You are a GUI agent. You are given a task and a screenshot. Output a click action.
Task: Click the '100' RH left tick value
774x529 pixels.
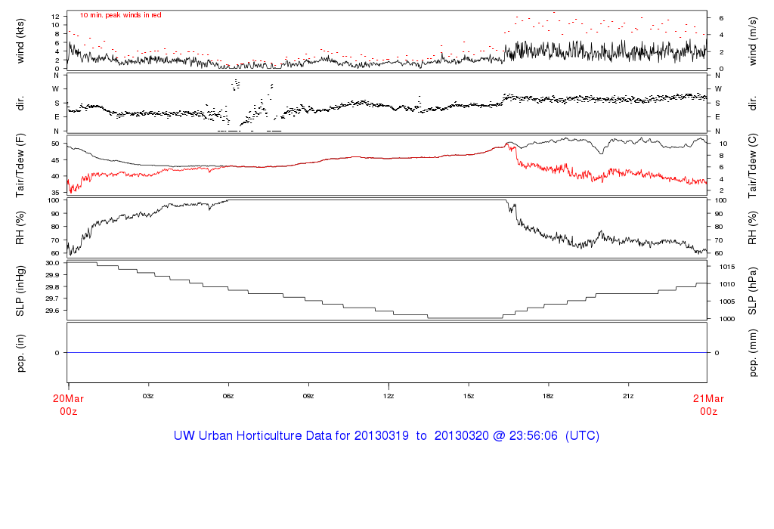54,200
